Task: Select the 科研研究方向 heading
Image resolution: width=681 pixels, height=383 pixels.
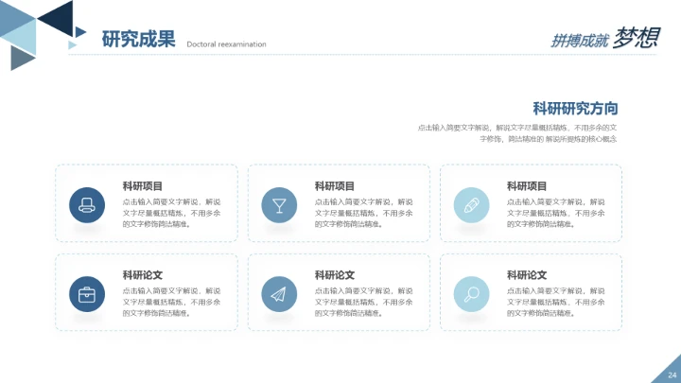Action: (575, 109)
